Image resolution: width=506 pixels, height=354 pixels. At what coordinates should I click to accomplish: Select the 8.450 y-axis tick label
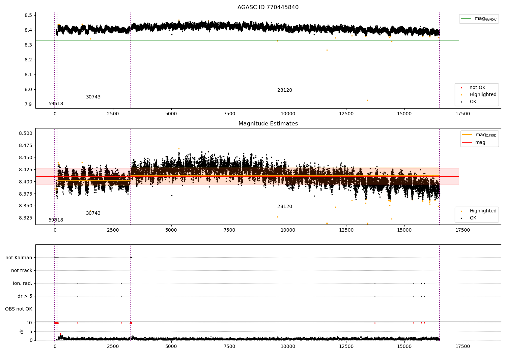(x=26, y=158)
